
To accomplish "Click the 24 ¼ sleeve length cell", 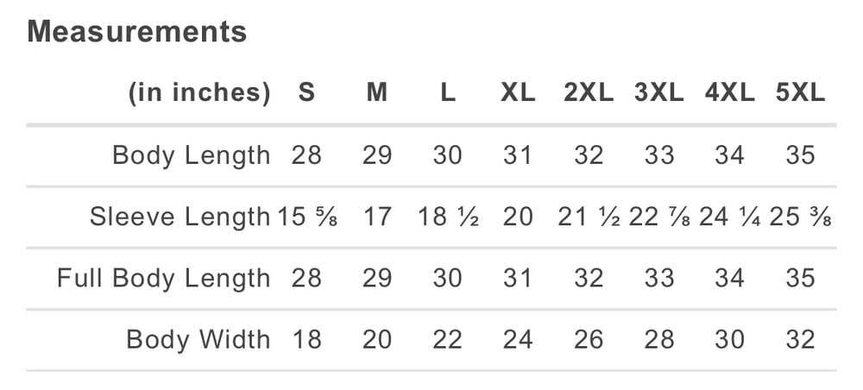I will (x=730, y=217).
